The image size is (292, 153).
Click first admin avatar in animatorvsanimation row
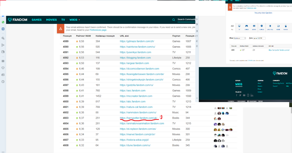215,124
